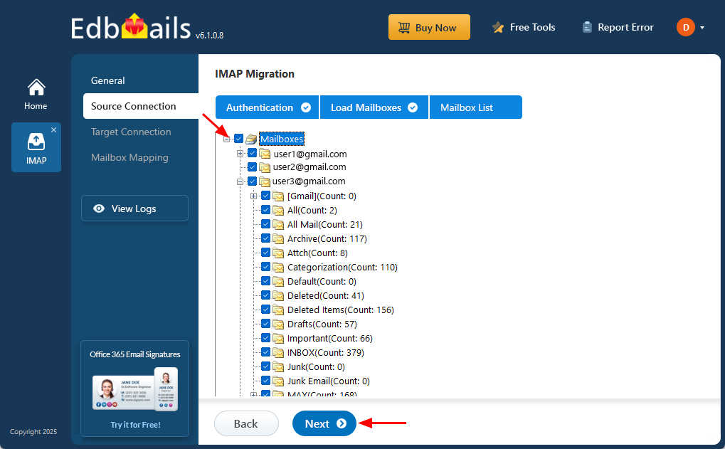Viewport: 725px width, 449px height.
Task: Click the INBOX folder icon
Action: click(x=278, y=353)
